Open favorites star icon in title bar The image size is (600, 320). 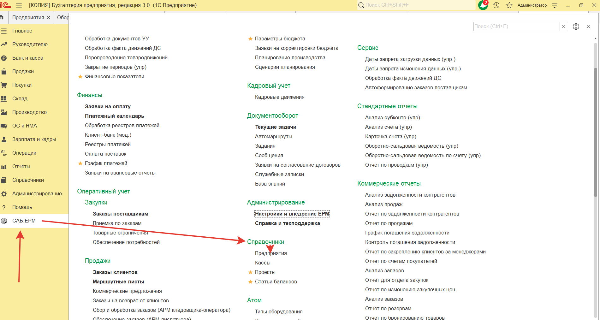(509, 5)
